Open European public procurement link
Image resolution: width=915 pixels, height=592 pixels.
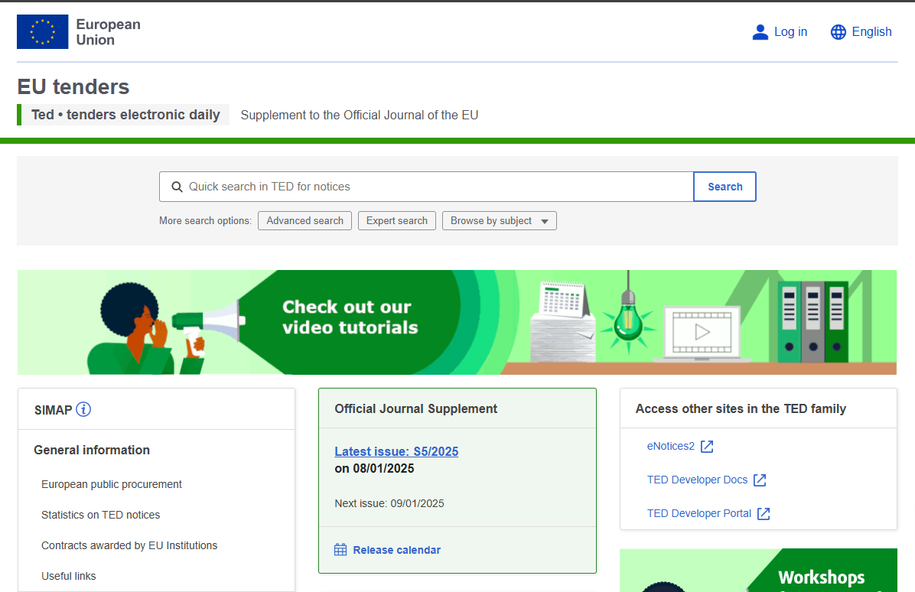[112, 485]
